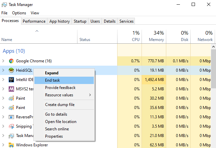This screenshot has width=216, height=148.
Task: Click the Task Manager title bar icon
Action: pyautogui.click(x=4, y=5)
